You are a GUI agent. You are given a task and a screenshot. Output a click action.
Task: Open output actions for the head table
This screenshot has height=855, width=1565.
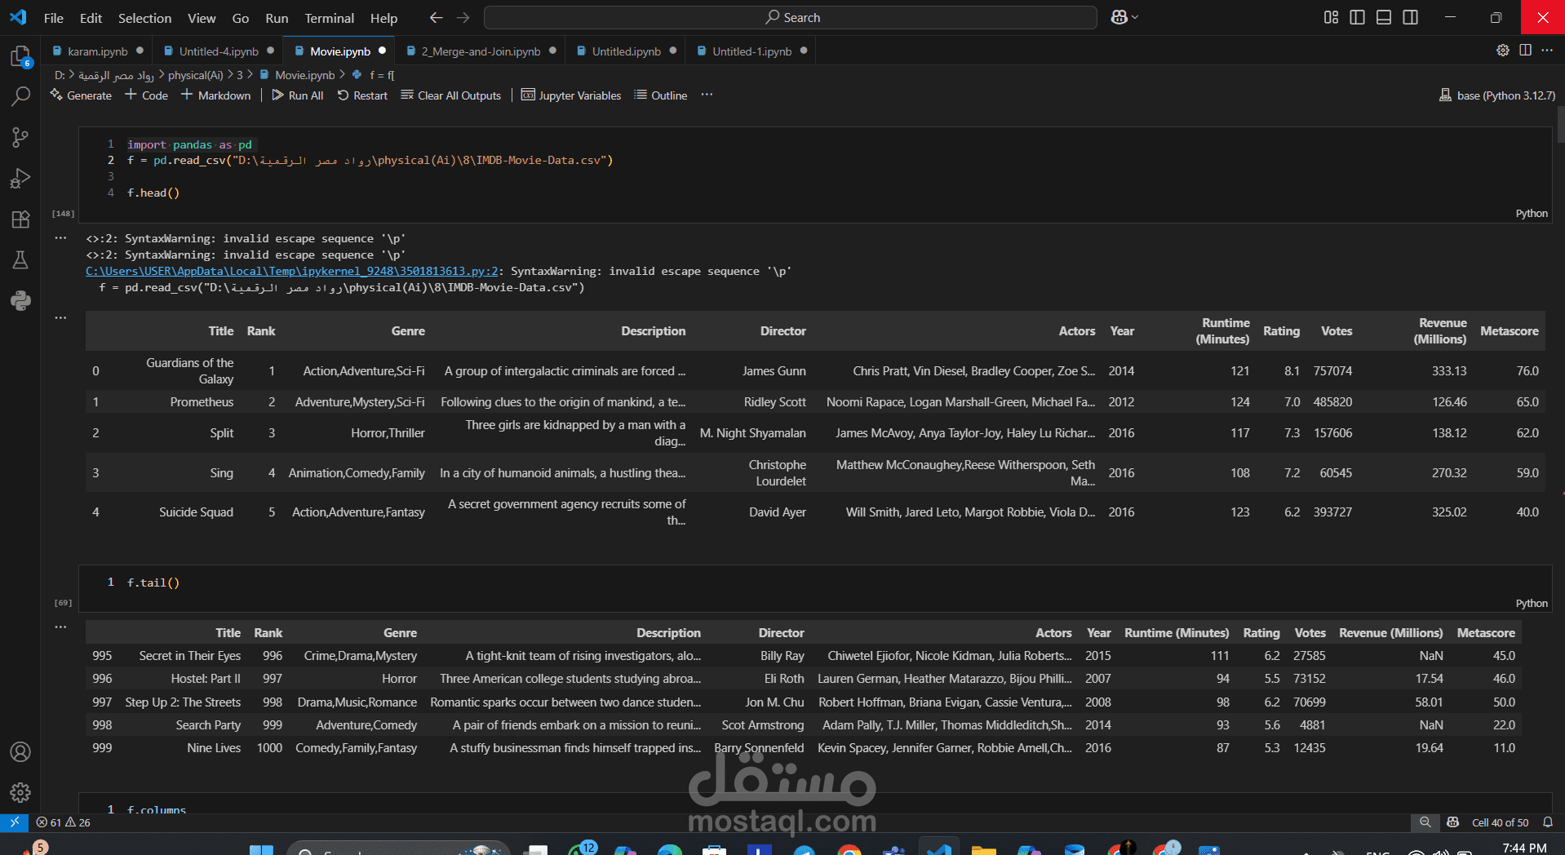click(x=60, y=317)
